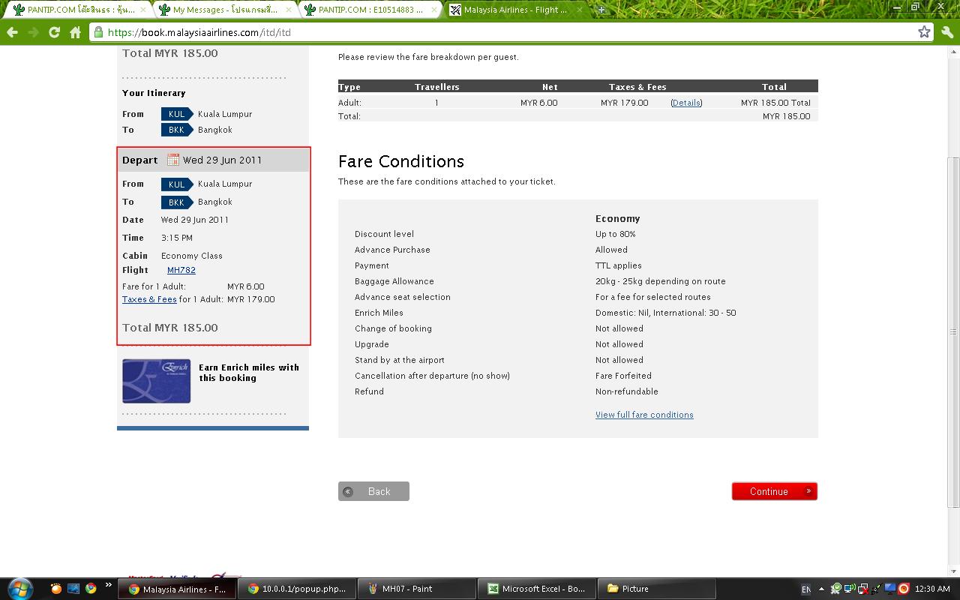Click the browser forward arrow
960x600 pixels.
coord(33,32)
